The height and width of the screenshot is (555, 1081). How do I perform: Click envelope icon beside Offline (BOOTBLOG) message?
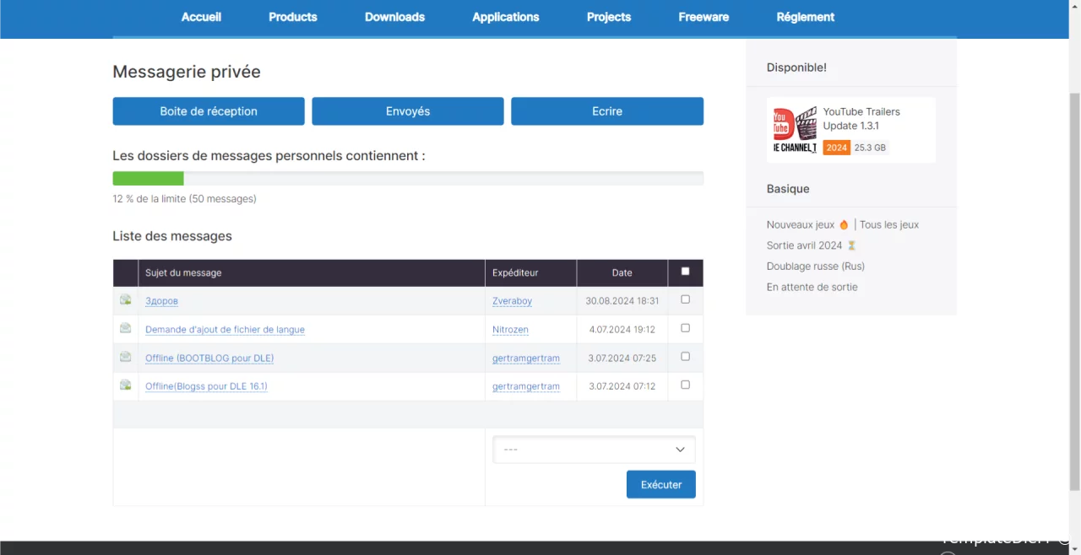coord(125,358)
